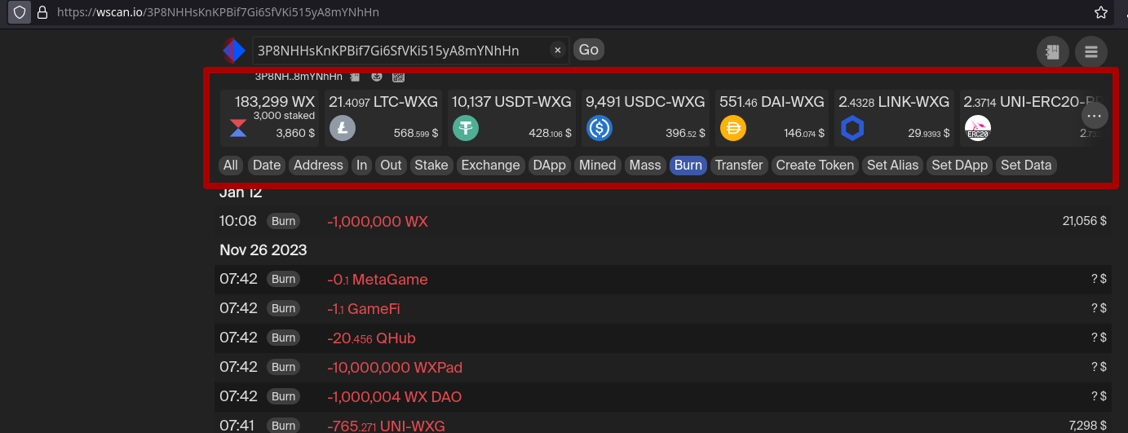The image size is (1128, 433).
Task: Click the -1.1 GameFi burn entry
Action: point(364,309)
